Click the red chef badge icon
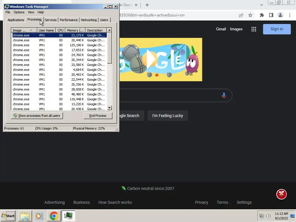This screenshot has width=296, height=222. (282, 194)
